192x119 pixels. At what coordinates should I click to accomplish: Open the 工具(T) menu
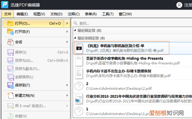coord(108,14)
